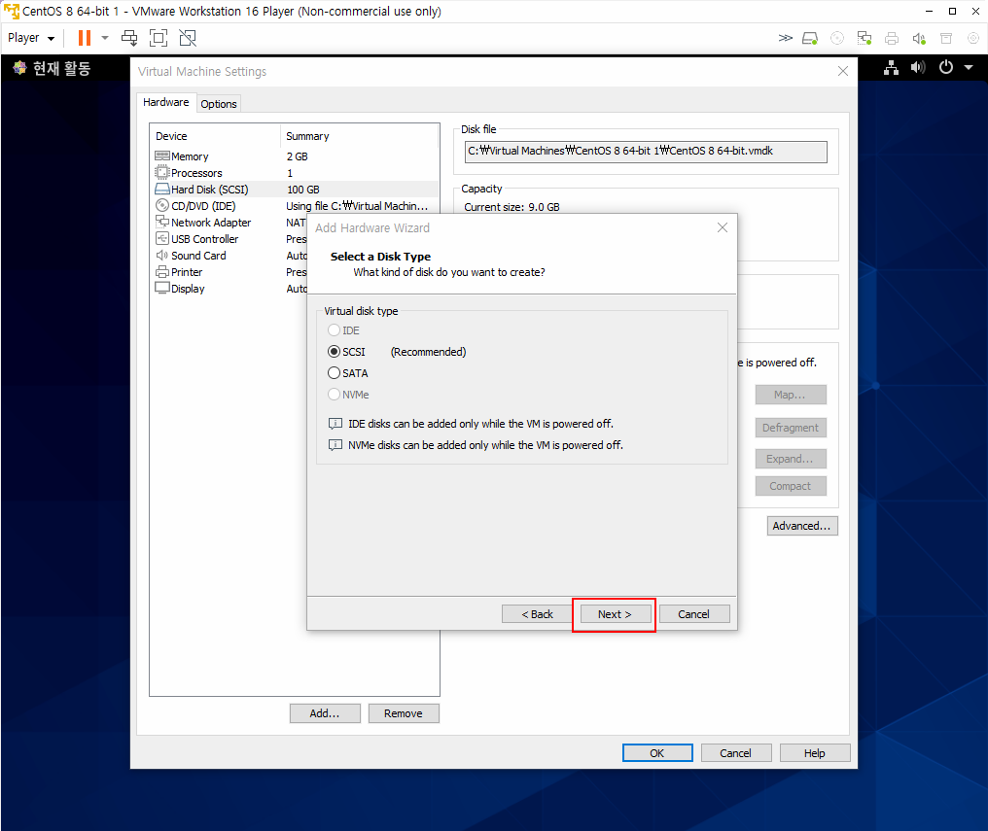Screen dimensions: 988x831
Task: Enter full screen mode
Action: point(159,39)
